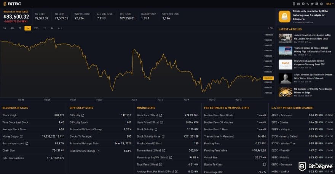The width and height of the screenshot is (335, 174).
Task: Open the settings gear icon
Action: 321,4
